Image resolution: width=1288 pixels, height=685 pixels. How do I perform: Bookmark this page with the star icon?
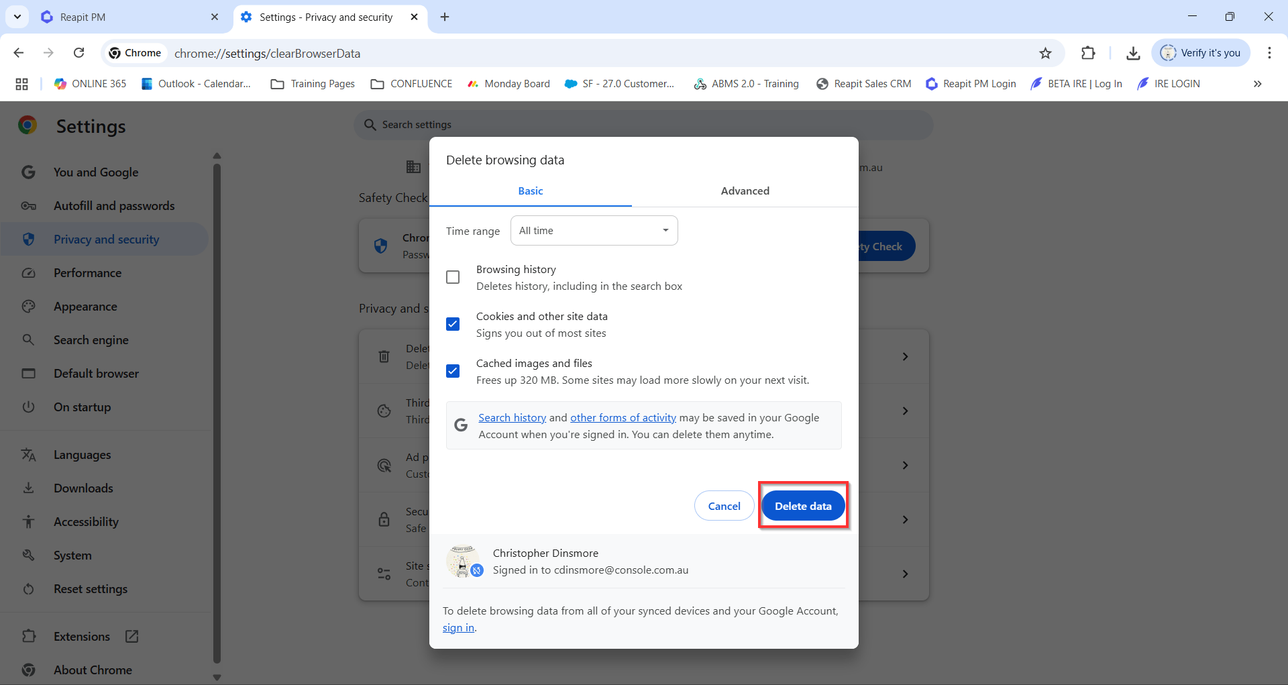1045,53
